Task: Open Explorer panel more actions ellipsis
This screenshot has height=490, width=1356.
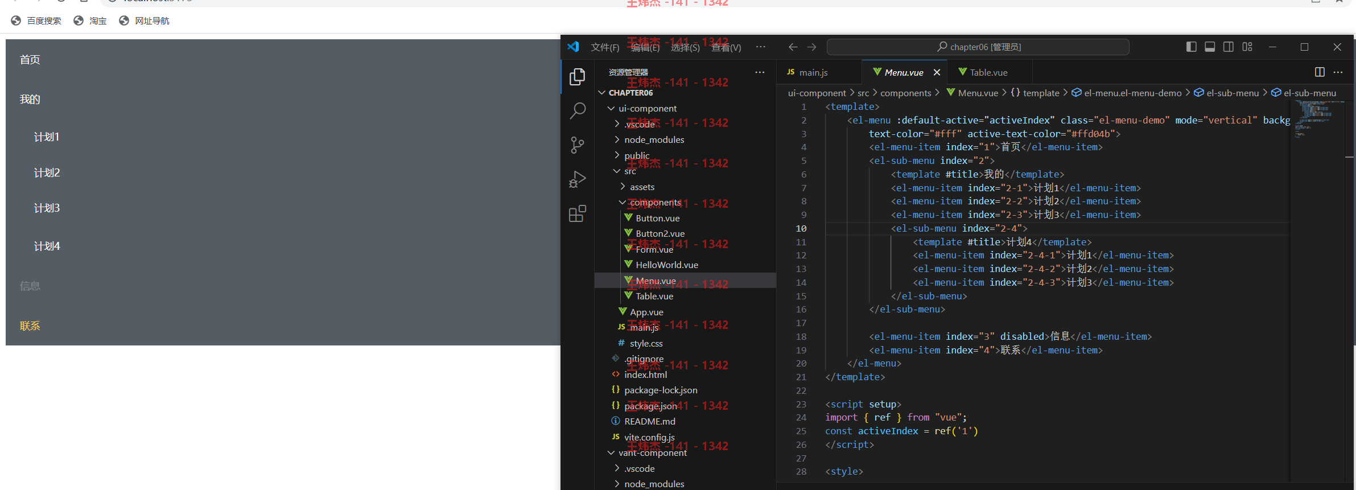Action: coord(760,72)
